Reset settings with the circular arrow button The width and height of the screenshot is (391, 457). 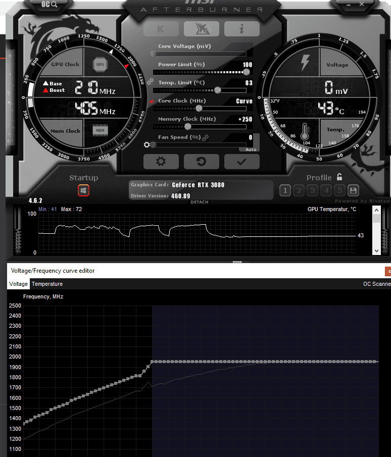pyautogui.click(x=201, y=162)
